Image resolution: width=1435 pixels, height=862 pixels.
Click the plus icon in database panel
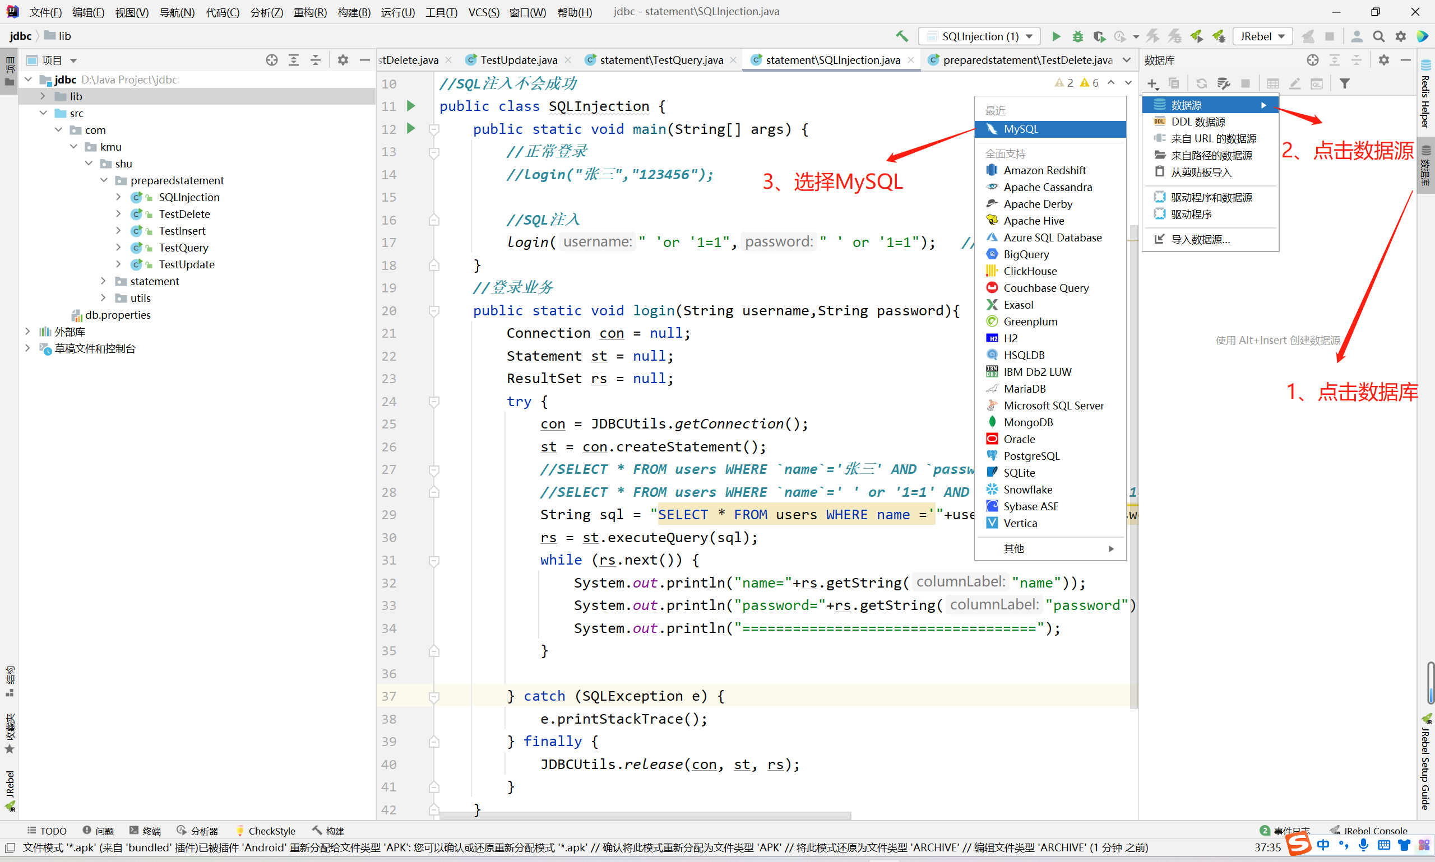(x=1152, y=83)
